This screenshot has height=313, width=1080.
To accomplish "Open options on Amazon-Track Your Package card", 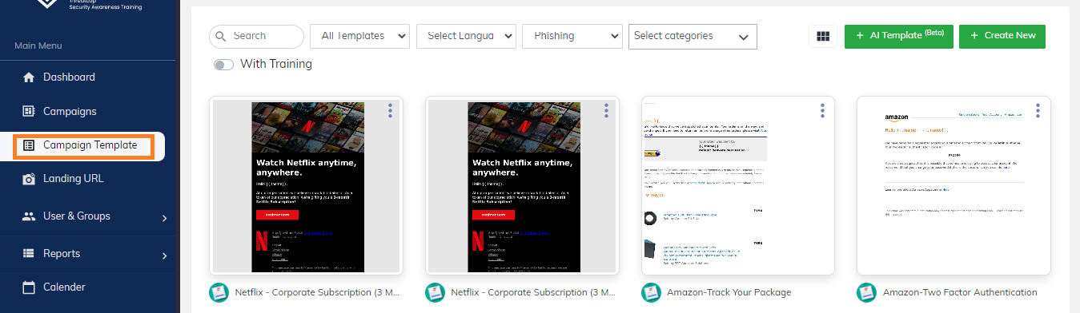I will click(822, 111).
